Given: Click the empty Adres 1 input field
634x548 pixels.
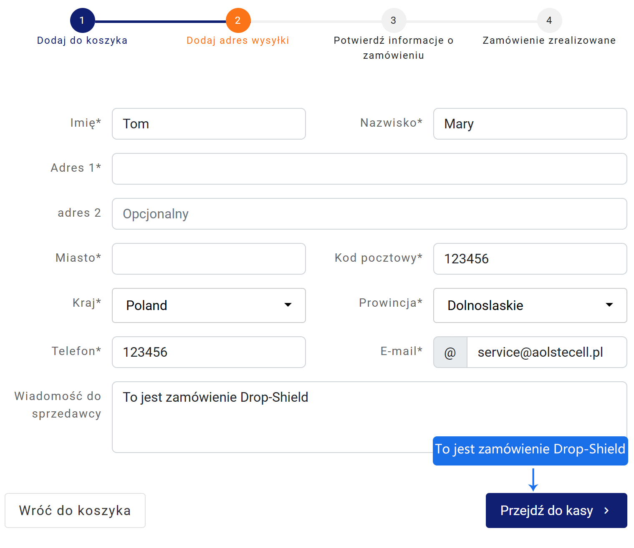Looking at the screenshot, I should pos(369,169).
